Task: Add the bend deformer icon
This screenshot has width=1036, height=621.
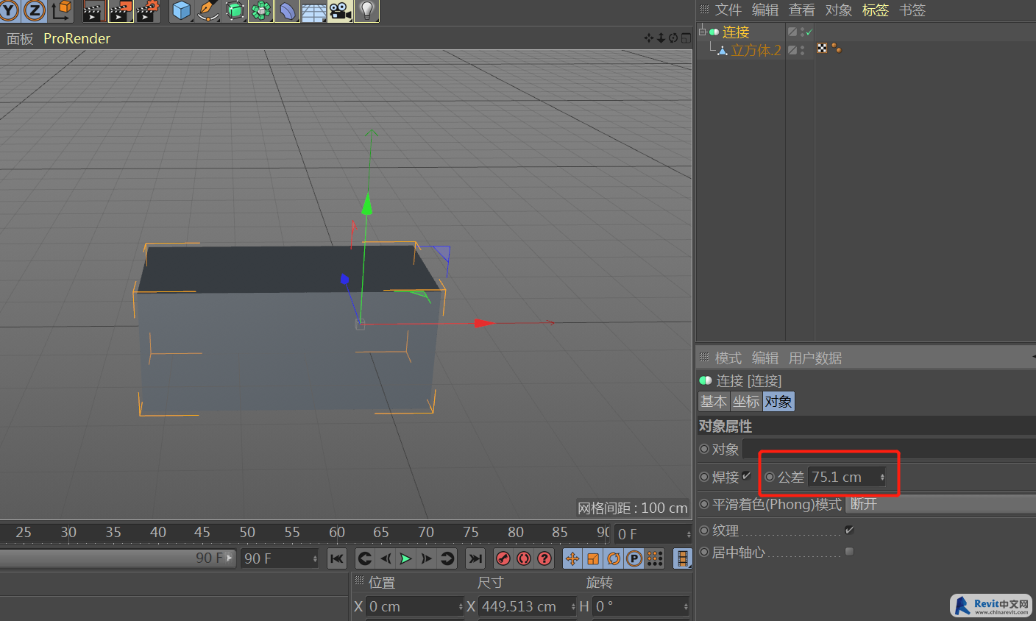Action: point(287,10)
